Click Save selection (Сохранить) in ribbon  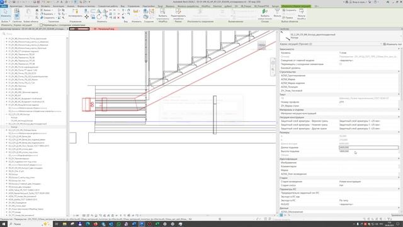pyautogui.click(x=289, y=10)
